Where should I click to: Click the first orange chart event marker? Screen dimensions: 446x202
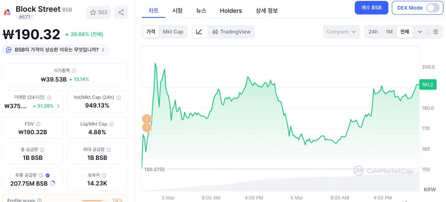pos(147,119)
